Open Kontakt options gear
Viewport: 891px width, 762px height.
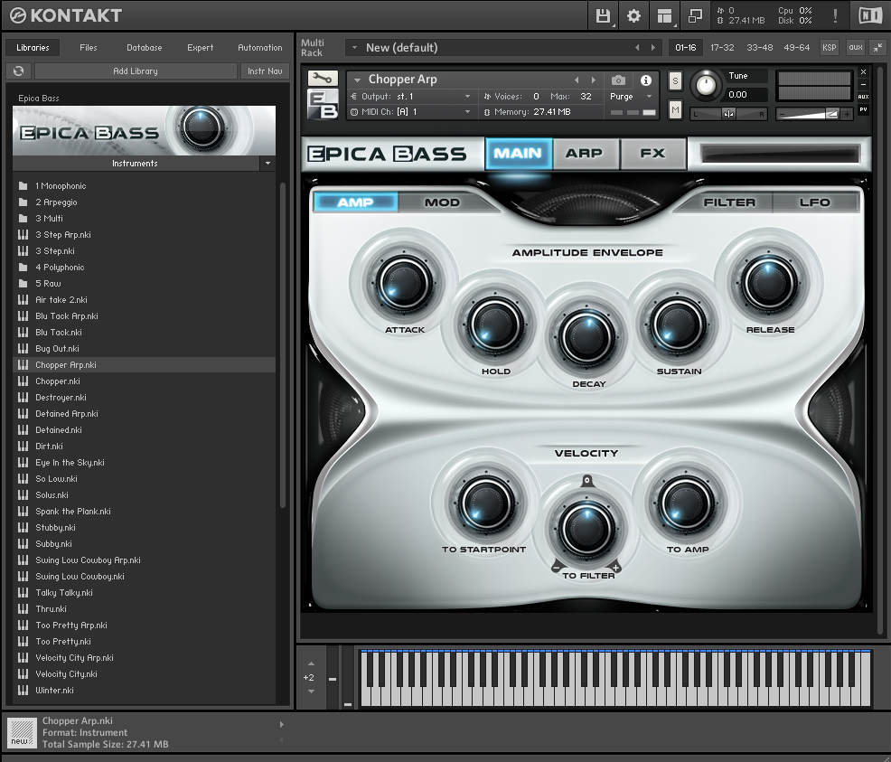pos(633,16)
